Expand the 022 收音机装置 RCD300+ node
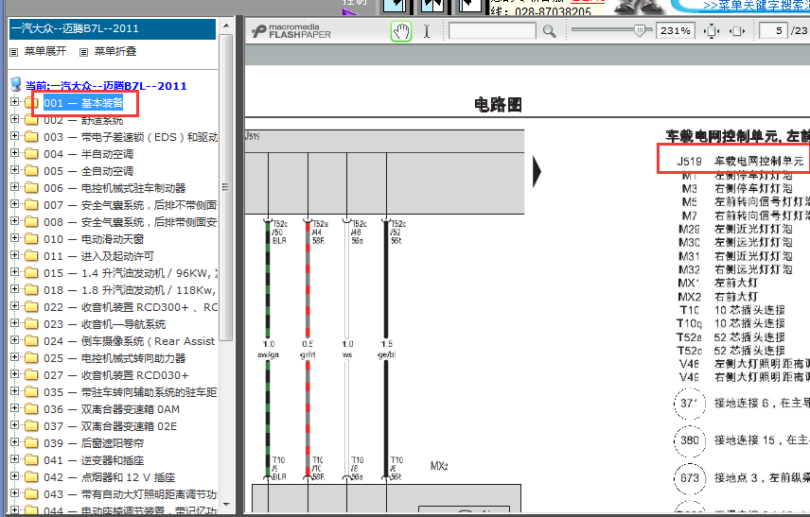810x517 pixels. pos(14,306)
